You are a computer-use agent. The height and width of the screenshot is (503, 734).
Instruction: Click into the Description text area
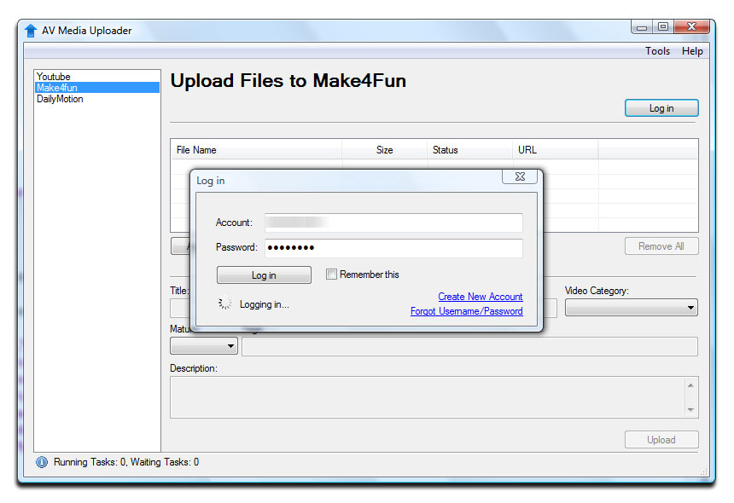coord(427,397)
